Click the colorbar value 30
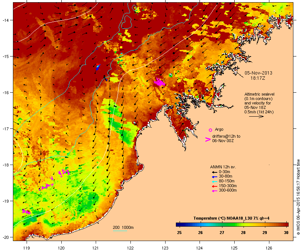Screen dimensions: 303x251 pyautogui.click(x=286, y=233)
